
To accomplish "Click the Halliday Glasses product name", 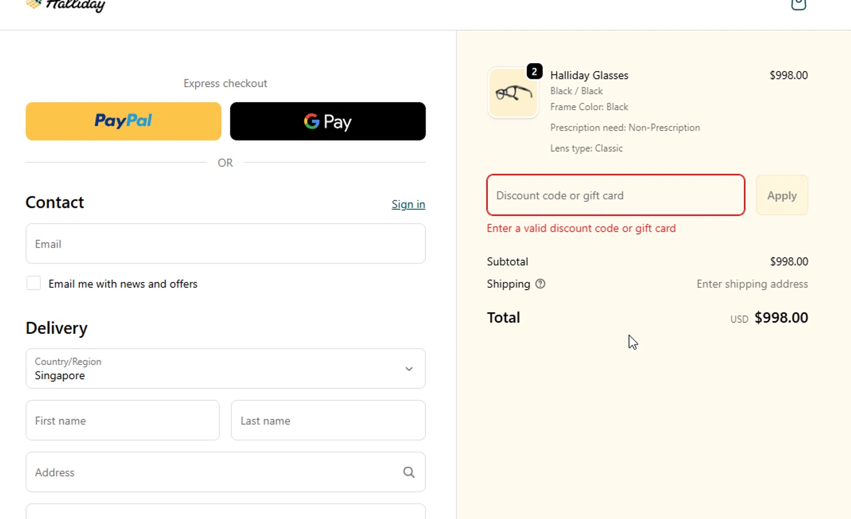I will [x=589, y=75].
